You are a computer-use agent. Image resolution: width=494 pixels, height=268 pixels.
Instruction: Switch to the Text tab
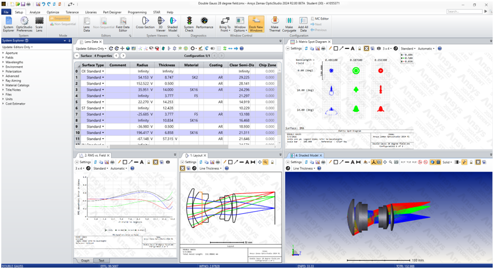pos(102,260)
